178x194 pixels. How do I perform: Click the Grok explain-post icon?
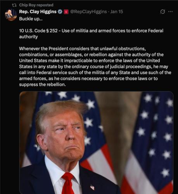tap(162, 12)
